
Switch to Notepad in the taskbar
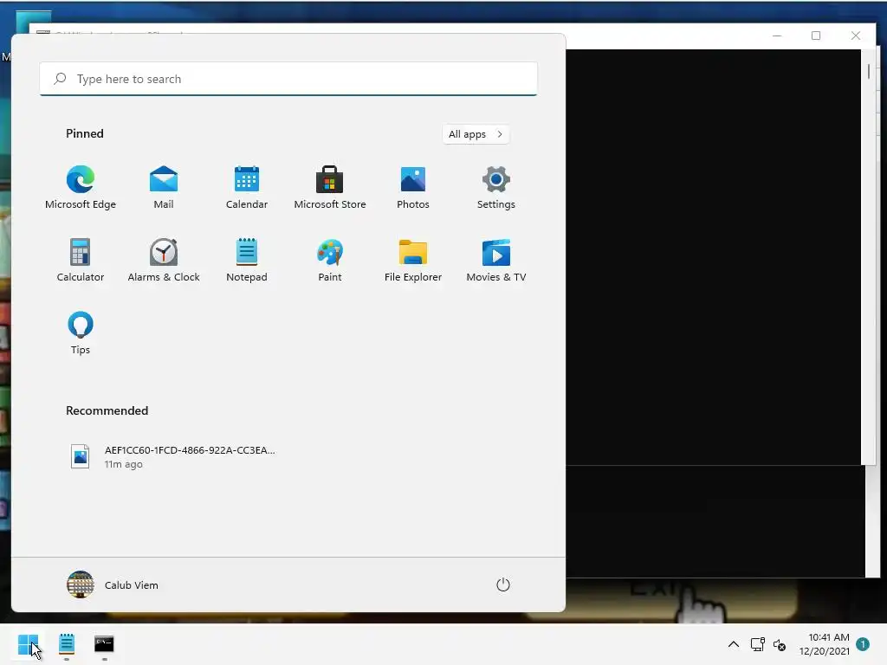pos(67,644)
